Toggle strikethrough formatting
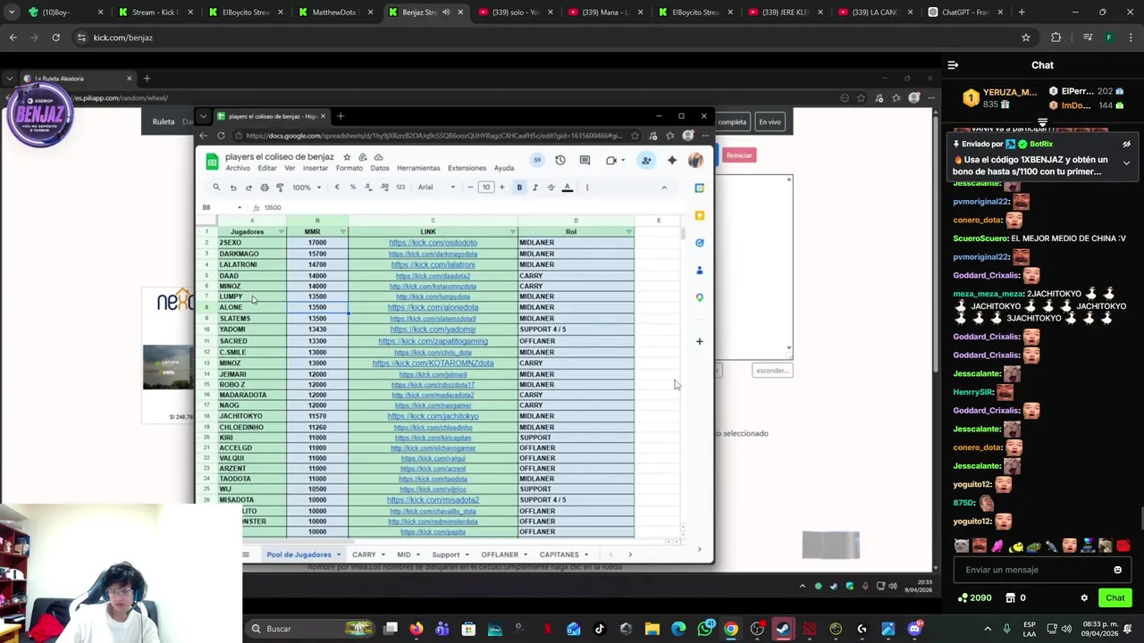Image resolution: width=1144 pixels, height=643 pixels. point(551,188)
